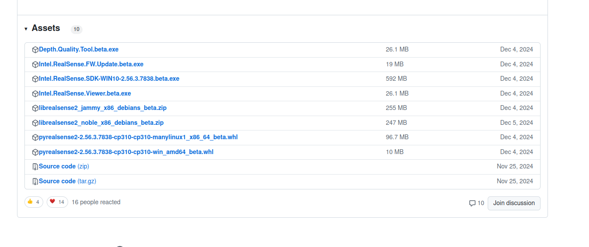Click the package icon beside librealsense2_jammy zip
Viewport: 589px width, 247px height.
point(35,108)
